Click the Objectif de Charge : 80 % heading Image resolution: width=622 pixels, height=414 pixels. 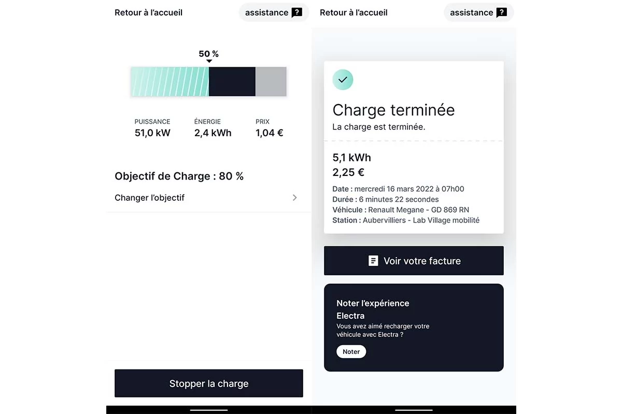pos(179,176)
